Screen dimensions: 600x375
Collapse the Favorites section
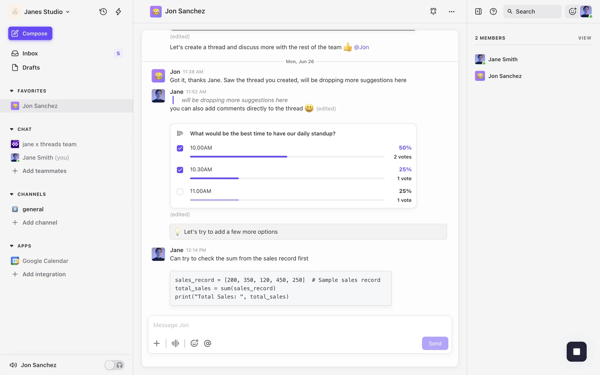[12, 91]
